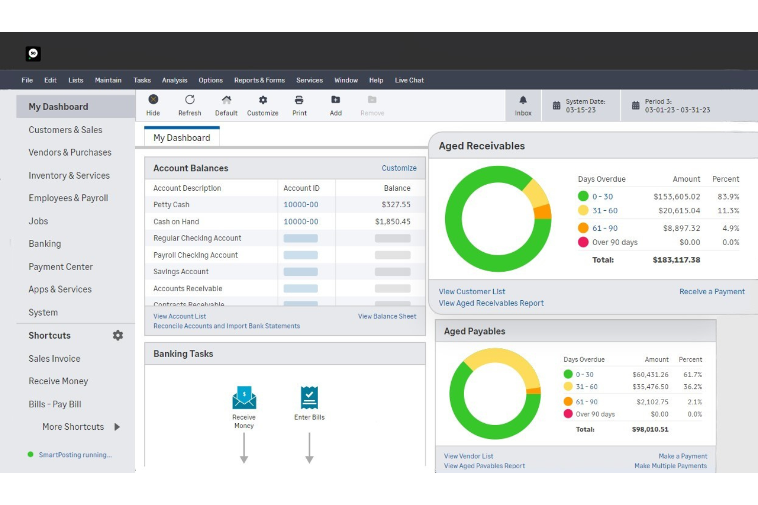Screen dimensions: 758x505
Task: Open the Sales Invoice shortcut
Action: pyautogui.click(x=54, y=359)
